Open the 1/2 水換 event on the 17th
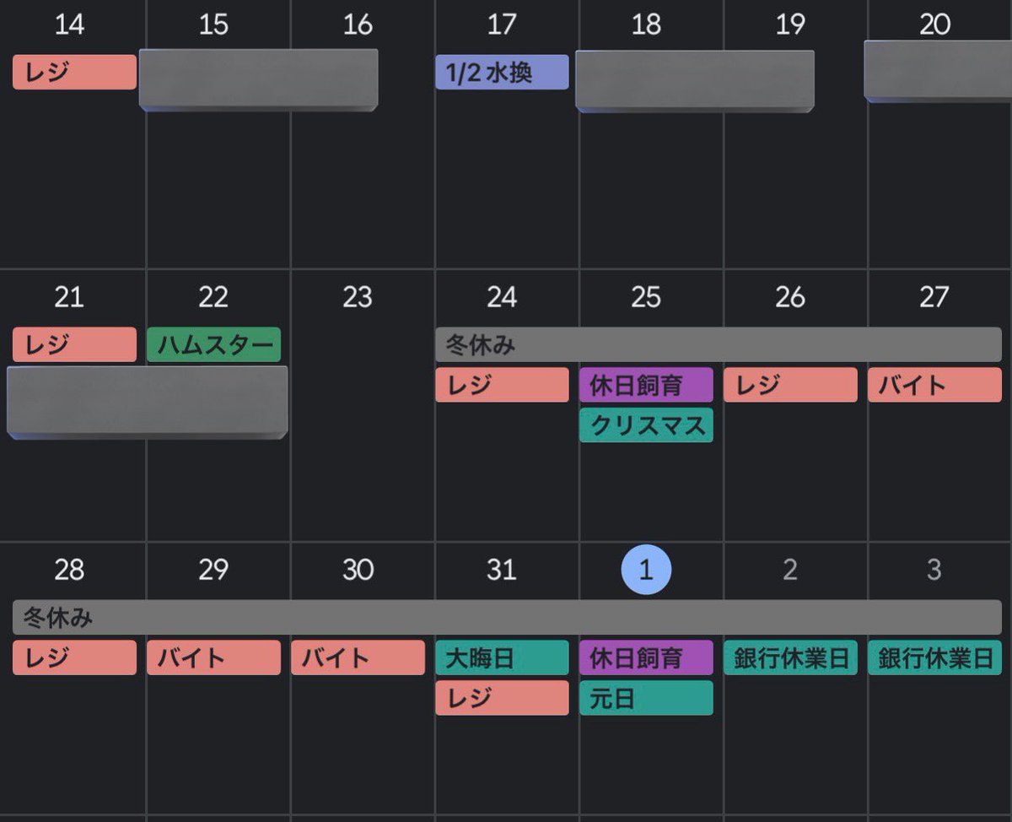Screen dimensions: 1012x822 click(x=502, y=72)
